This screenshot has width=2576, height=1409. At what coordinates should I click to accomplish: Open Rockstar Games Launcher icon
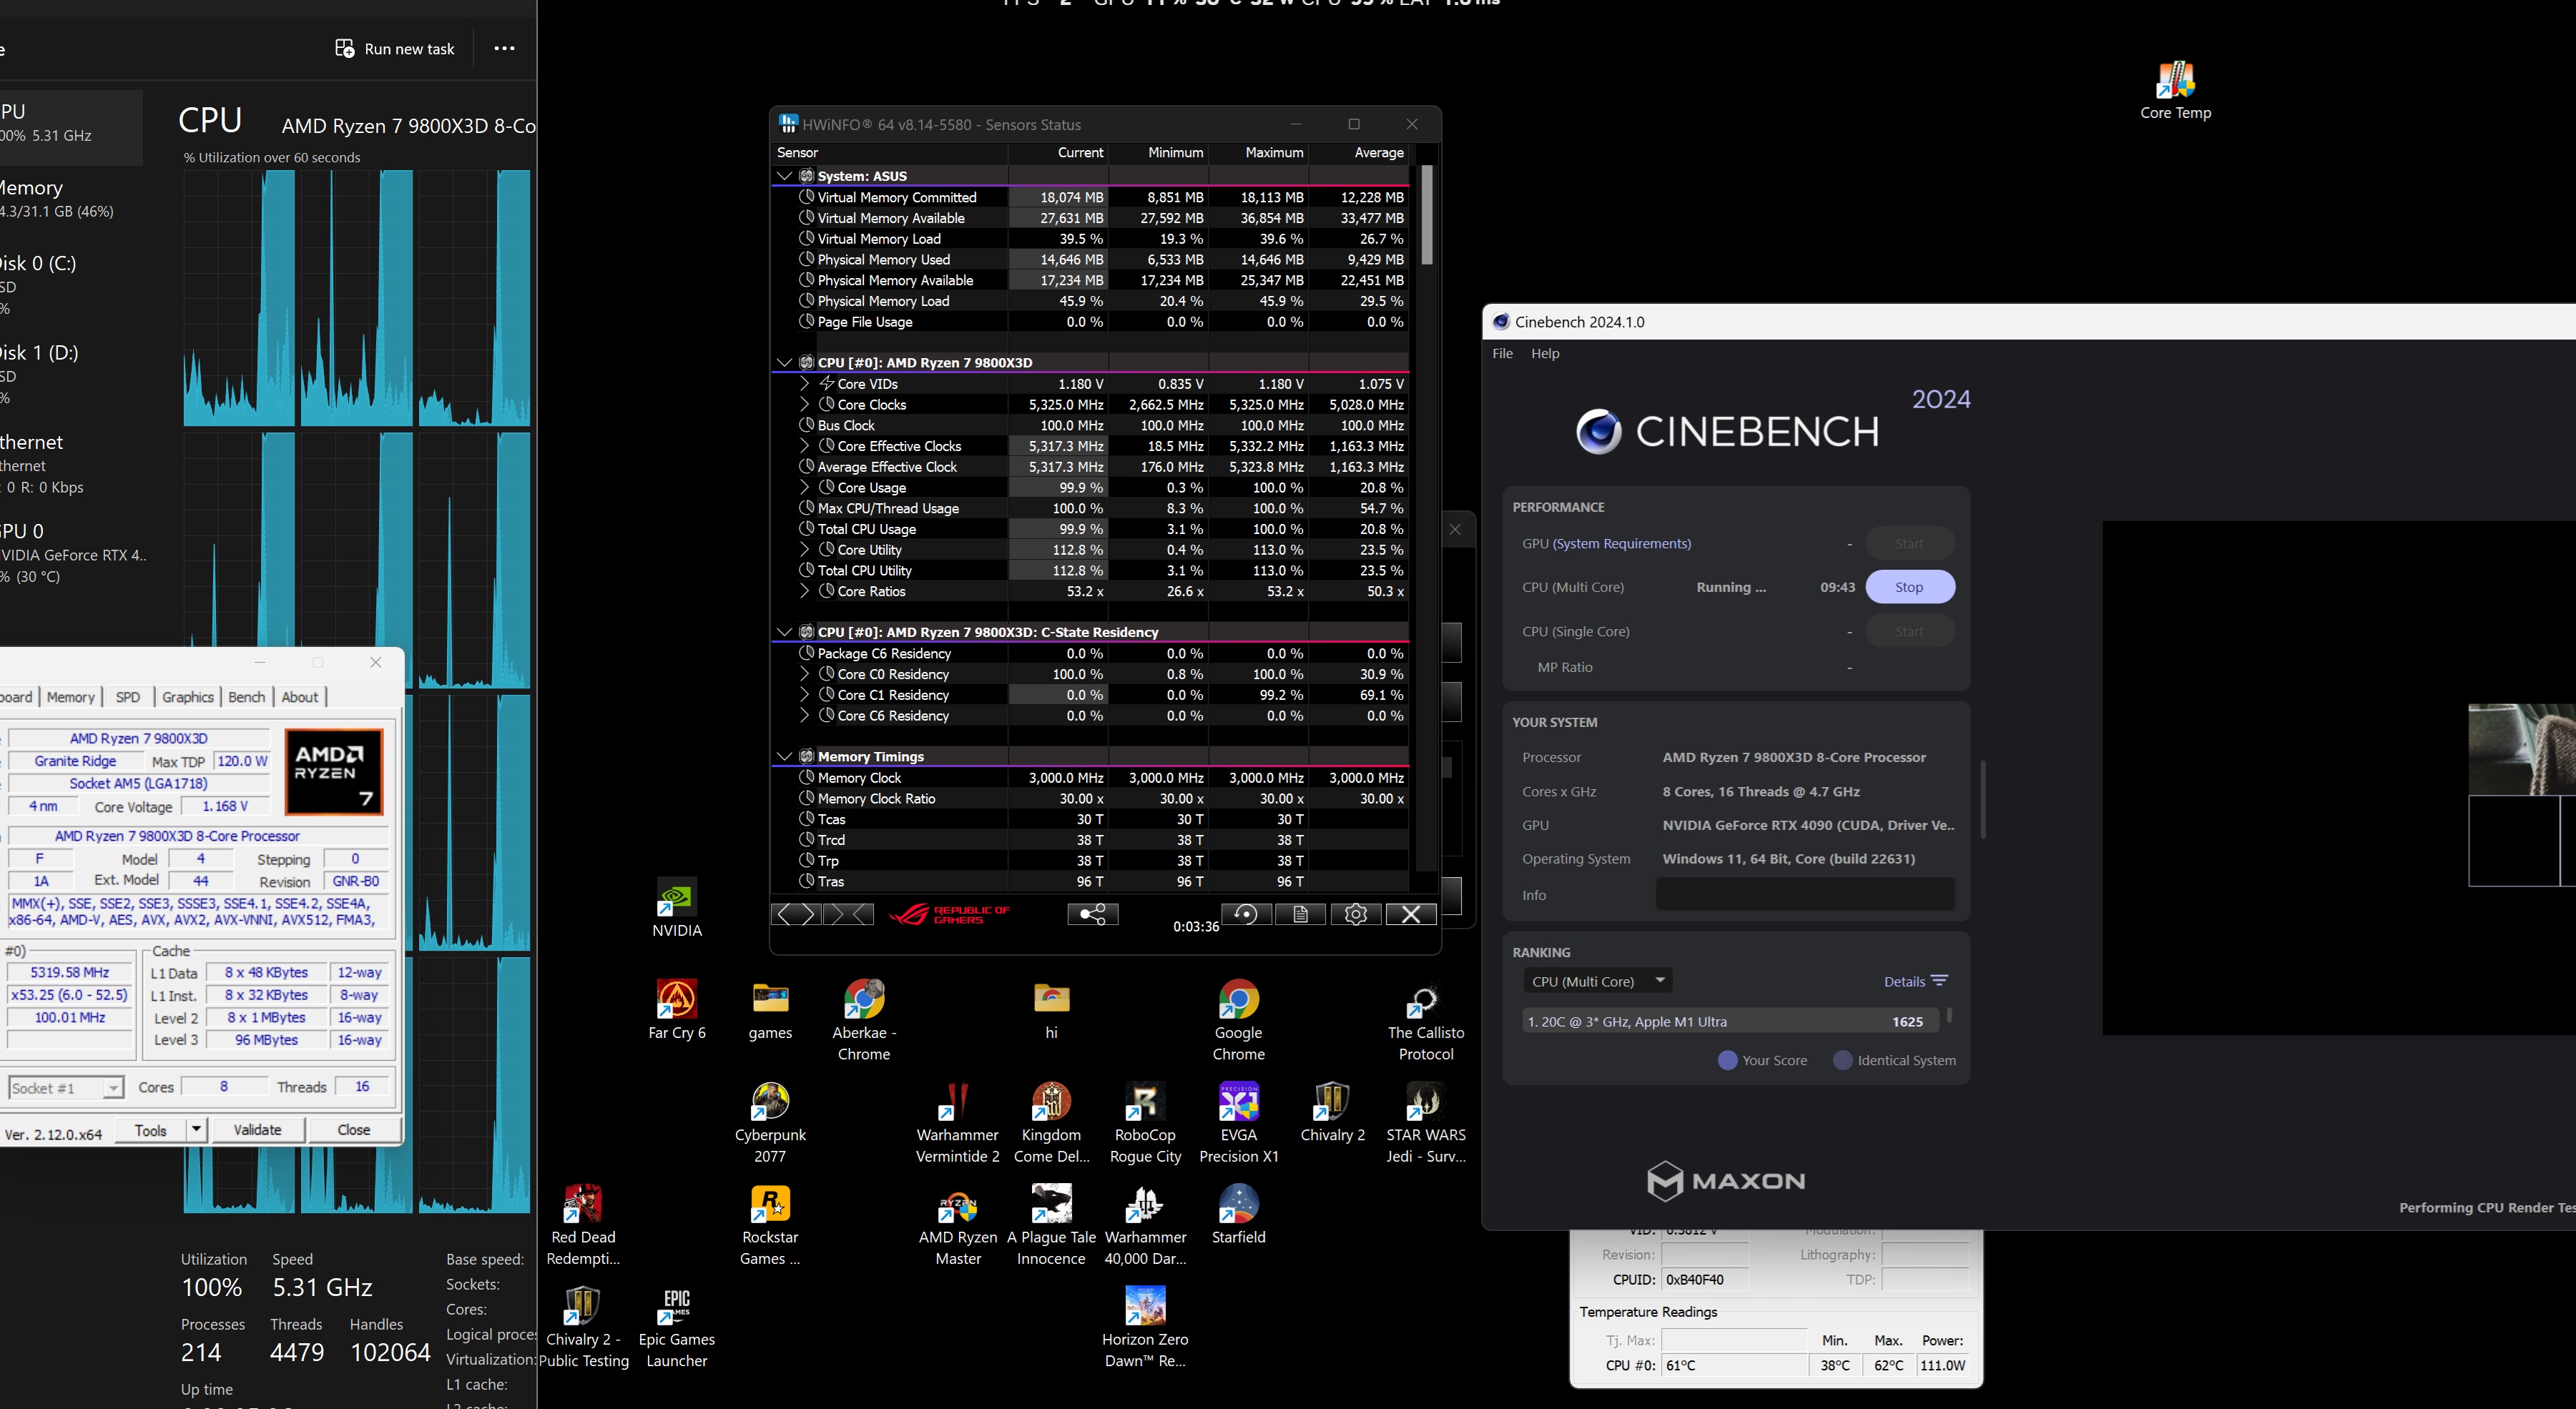pos(770,1225)
